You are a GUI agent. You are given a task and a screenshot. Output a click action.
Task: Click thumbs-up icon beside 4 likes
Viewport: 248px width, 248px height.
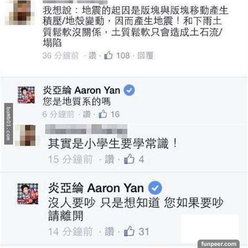point(129,158)
